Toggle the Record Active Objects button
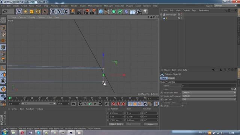This screenshot has width=240, height=135. [113, 104]
